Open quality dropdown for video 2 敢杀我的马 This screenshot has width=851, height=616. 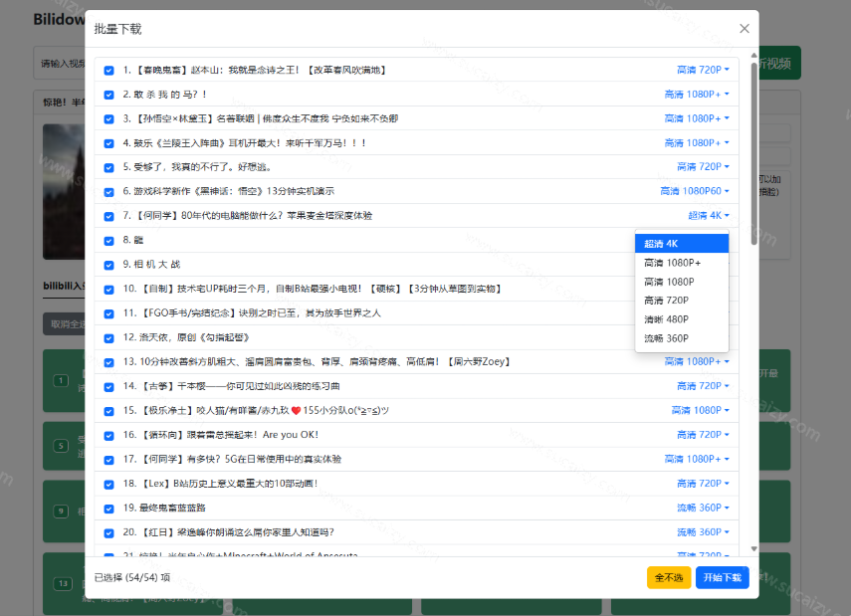697,95
